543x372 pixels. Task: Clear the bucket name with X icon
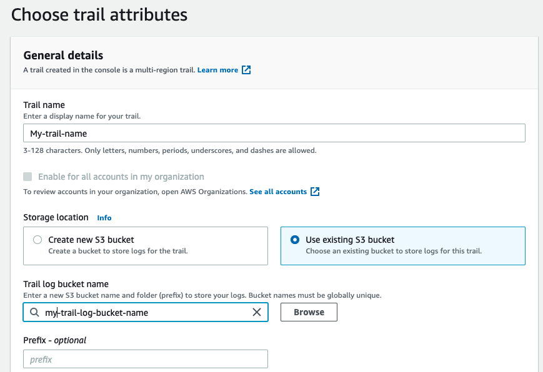pyautogui.click(x=256, y=312)
